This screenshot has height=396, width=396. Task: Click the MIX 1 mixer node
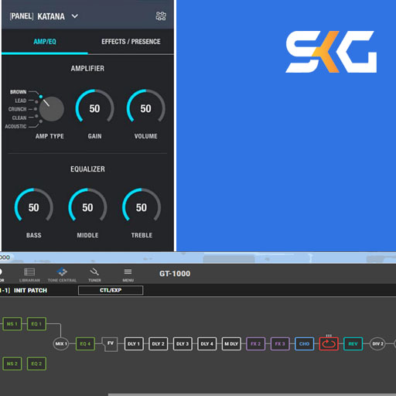pyautogui.click(x=61, y=343)
